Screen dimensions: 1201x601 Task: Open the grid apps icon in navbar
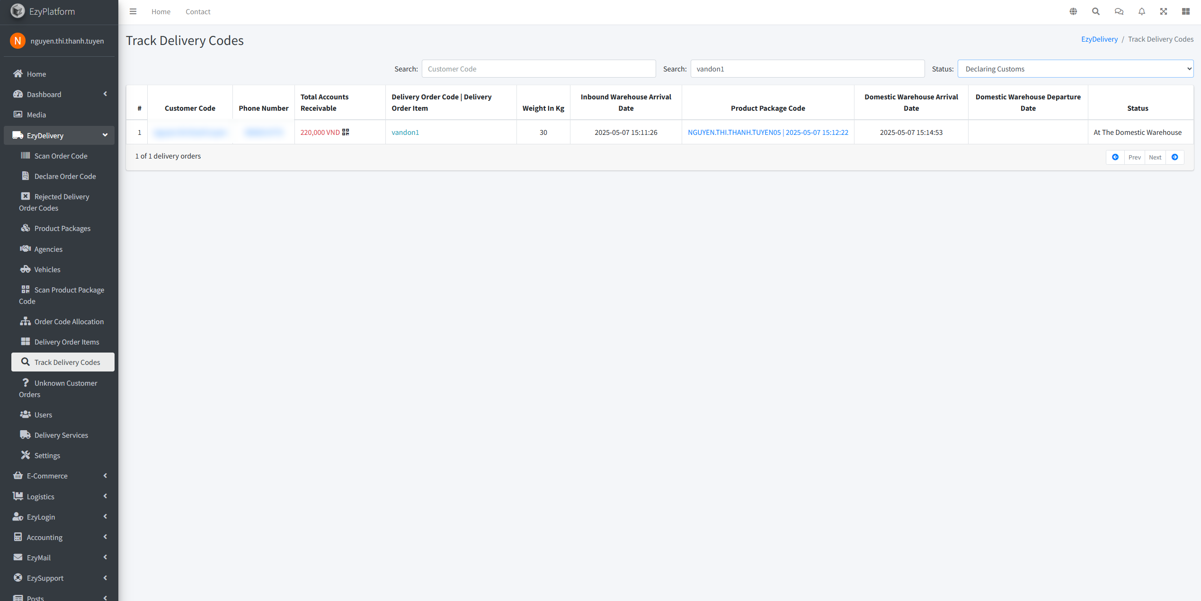[x=1186, y=11]
